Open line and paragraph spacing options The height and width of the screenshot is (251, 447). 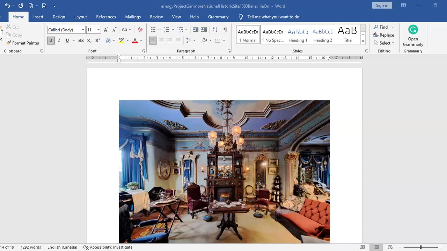(190, 40)
